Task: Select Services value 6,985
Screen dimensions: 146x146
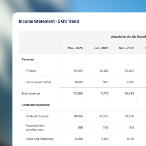Action: tap(79, 82)
